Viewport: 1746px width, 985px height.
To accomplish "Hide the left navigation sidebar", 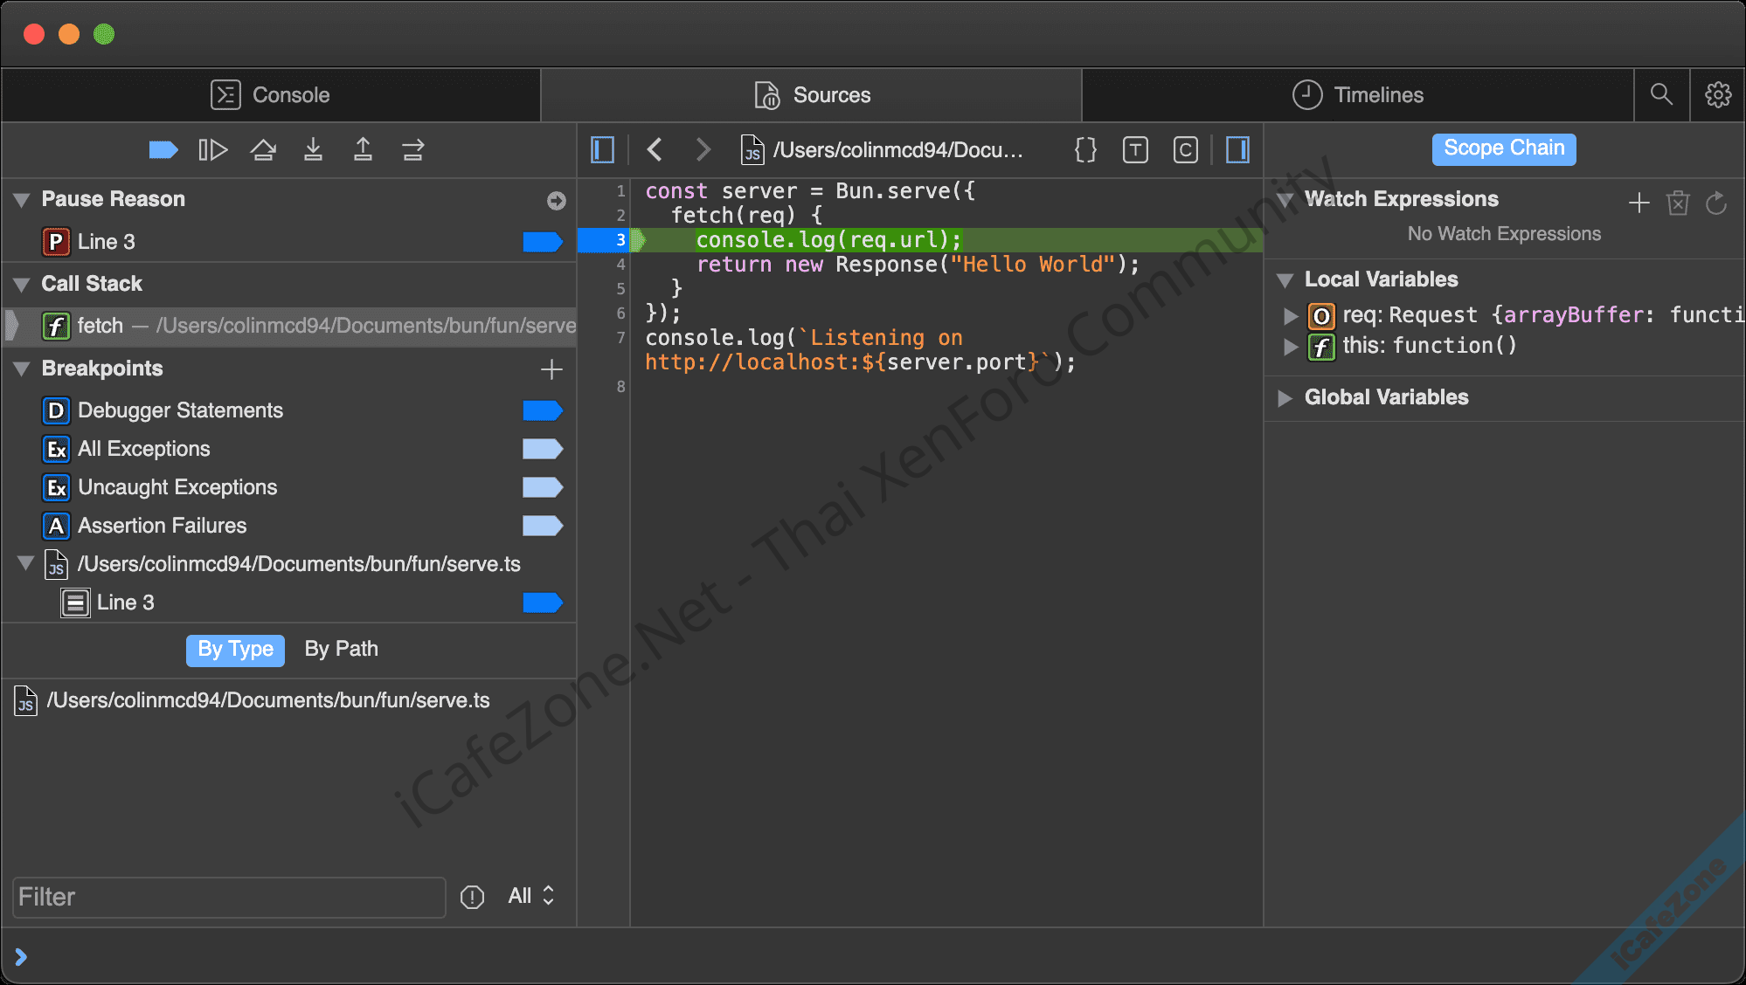I will coord(603,150).
